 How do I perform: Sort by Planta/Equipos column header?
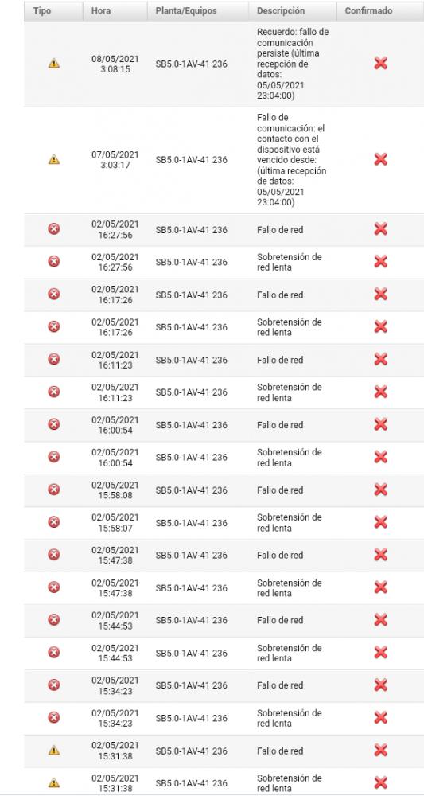pyautogui.click(x=186, y=10)
